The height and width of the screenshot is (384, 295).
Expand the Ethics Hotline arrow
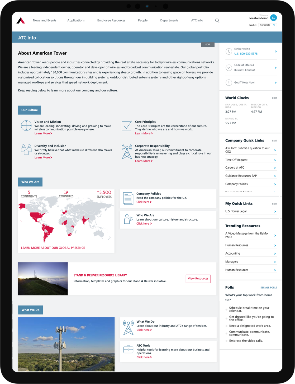pyautogui.click(x=275, y=51)
